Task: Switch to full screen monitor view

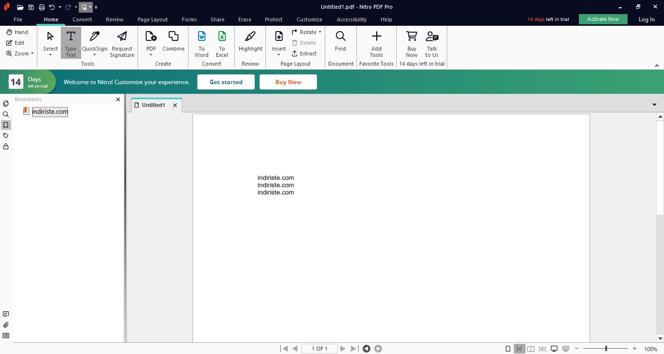Action: 554,349
